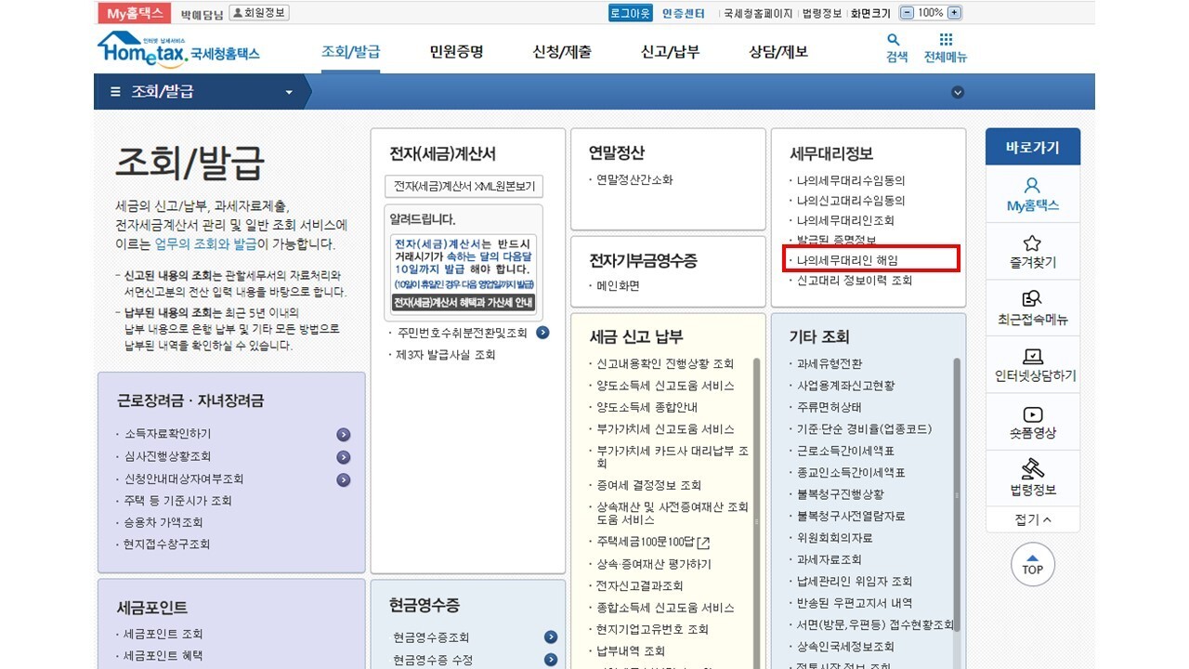Viewport: 1189px width, 669px height.
Task: Open 나의신고대리수임동의 link
Action: click(850, 200)
